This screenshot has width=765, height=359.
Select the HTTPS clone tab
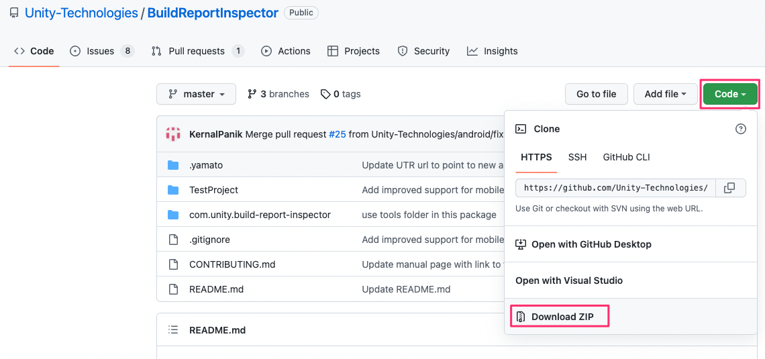[536, 158]
